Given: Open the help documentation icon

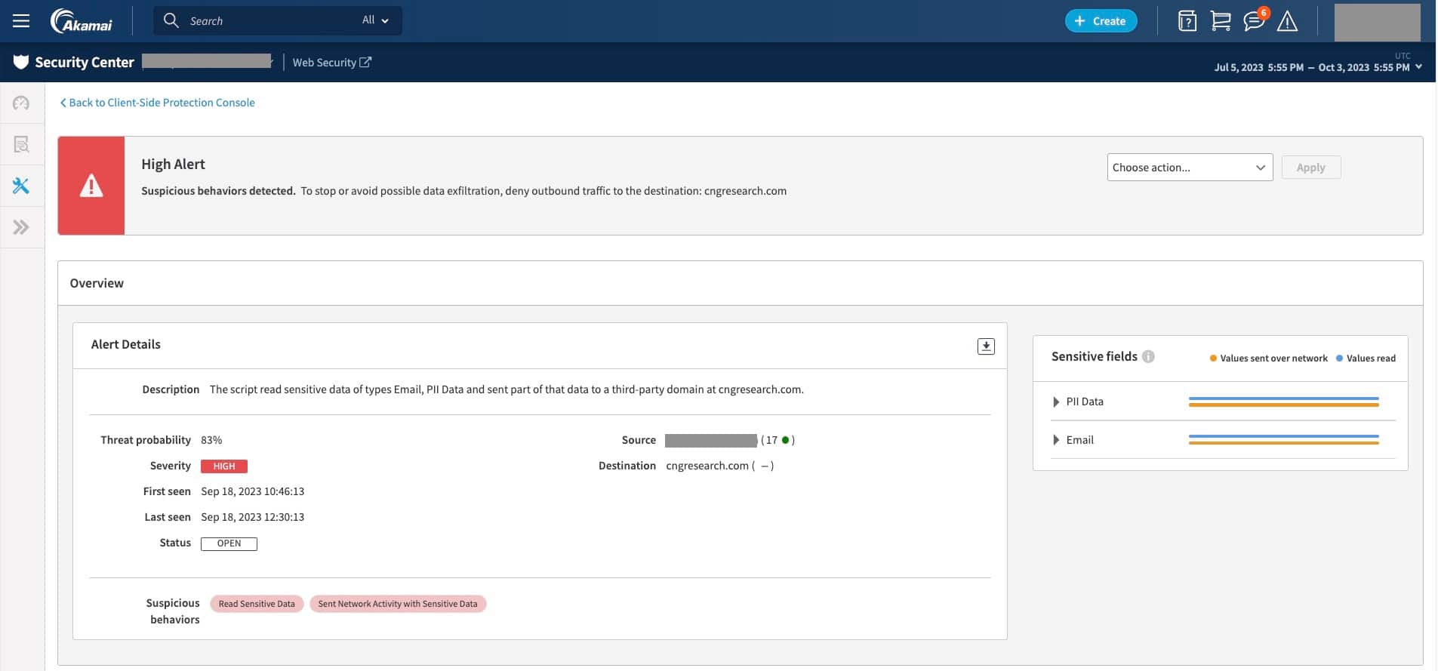Looking at the screenshot, I should [1187, 21].
